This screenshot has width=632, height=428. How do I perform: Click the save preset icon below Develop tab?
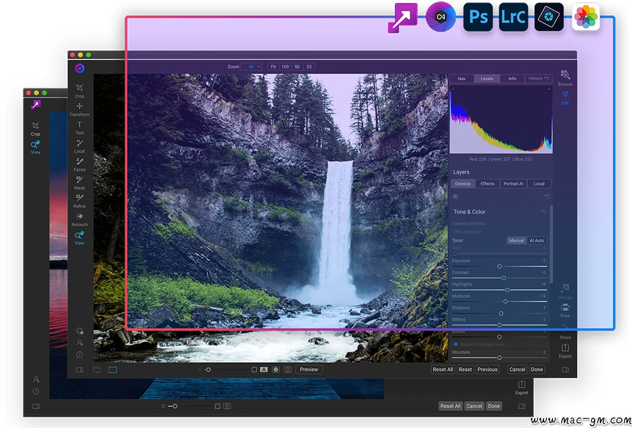click(455, 196)
